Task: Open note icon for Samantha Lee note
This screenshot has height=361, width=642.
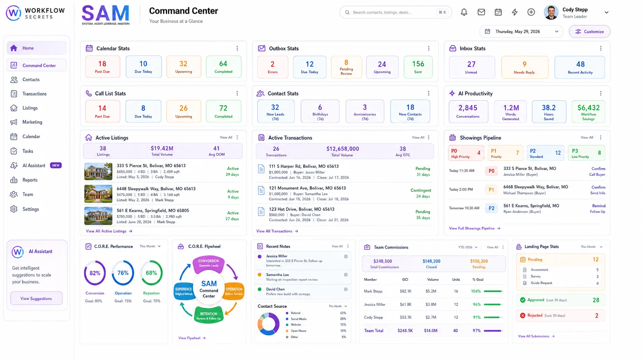Action: click(x=346, y=275)
